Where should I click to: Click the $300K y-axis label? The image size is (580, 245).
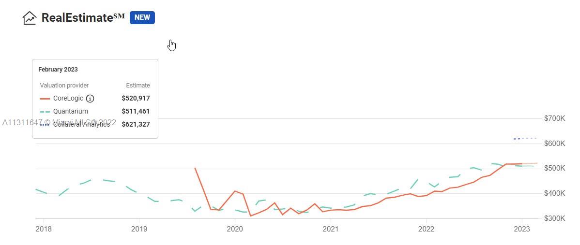pos(554,218)
